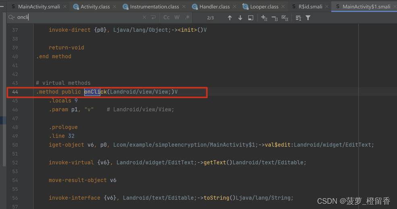Click the onClick method name on line 44
The height and width of the screenshot is (209, 397).
tap(96, 92)
